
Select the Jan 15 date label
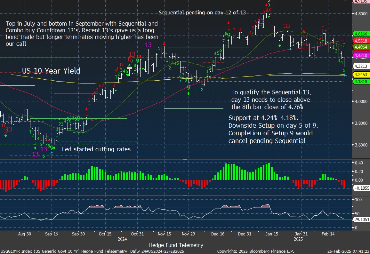(x=272, y=234)
